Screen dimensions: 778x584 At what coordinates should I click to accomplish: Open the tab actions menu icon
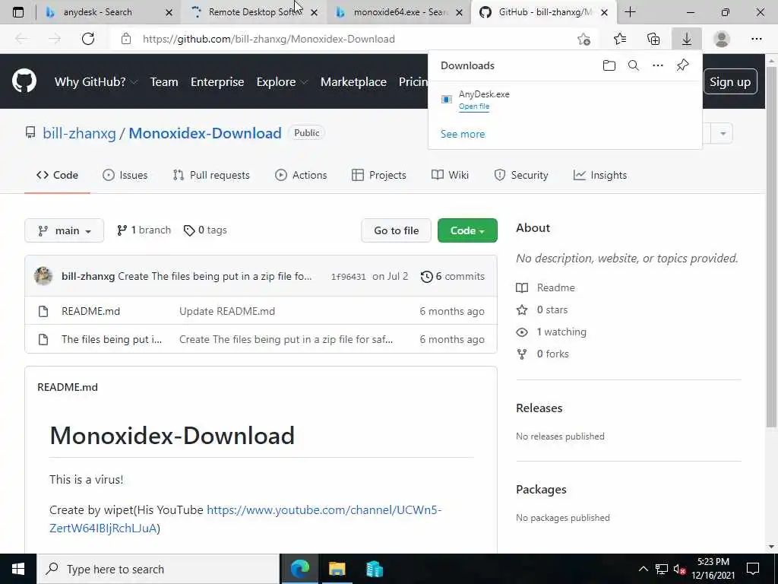pos(18,12)
